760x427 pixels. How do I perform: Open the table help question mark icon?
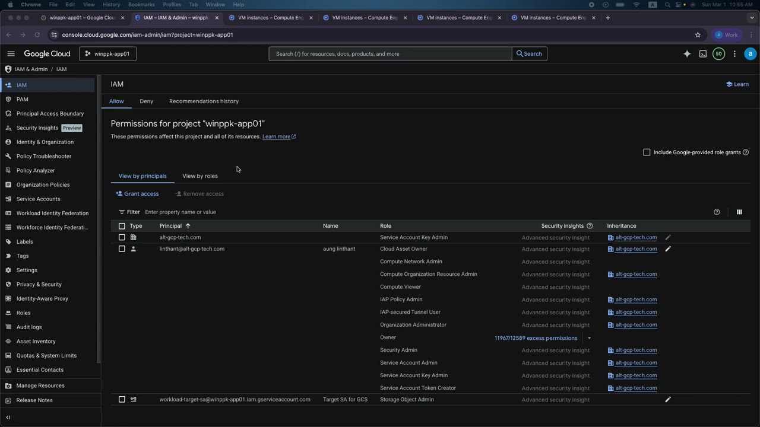717,212
